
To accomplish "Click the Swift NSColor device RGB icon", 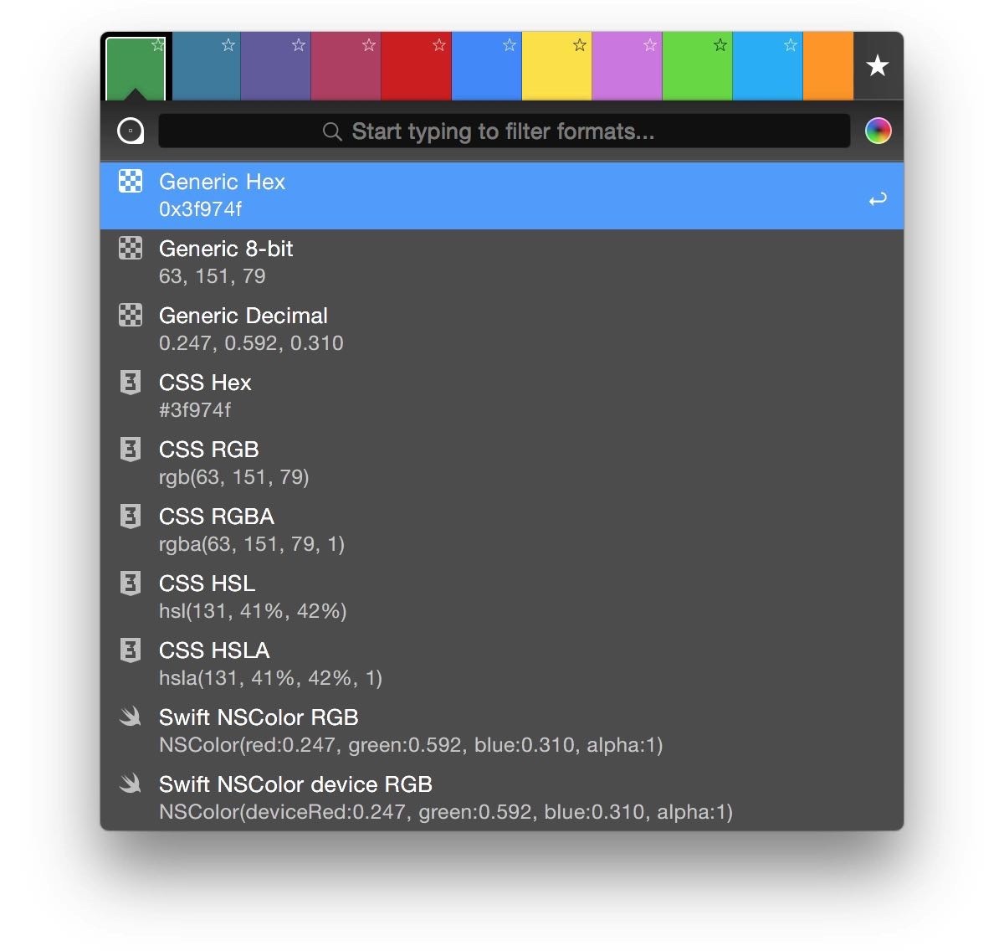I will tap(130, 784).
